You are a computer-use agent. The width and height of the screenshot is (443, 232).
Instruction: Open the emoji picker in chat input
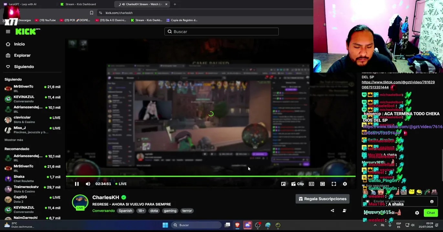click(x=432, y=202)
